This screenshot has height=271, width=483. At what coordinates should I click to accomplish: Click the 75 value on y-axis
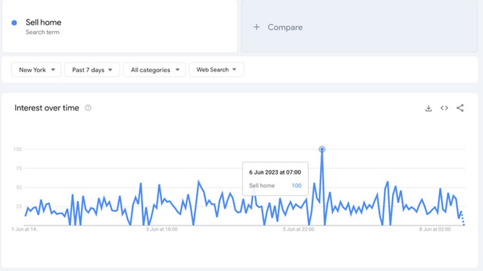[x=18, y=168]
